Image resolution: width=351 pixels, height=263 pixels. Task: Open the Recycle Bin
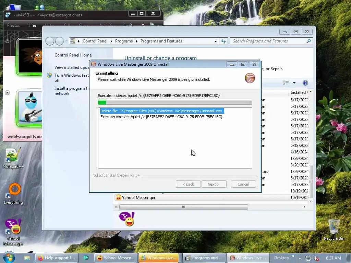[334, 230]
